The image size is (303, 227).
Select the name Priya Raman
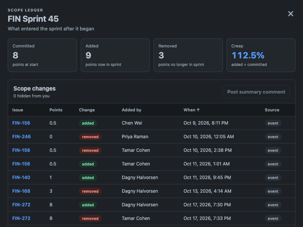point(135,137)
